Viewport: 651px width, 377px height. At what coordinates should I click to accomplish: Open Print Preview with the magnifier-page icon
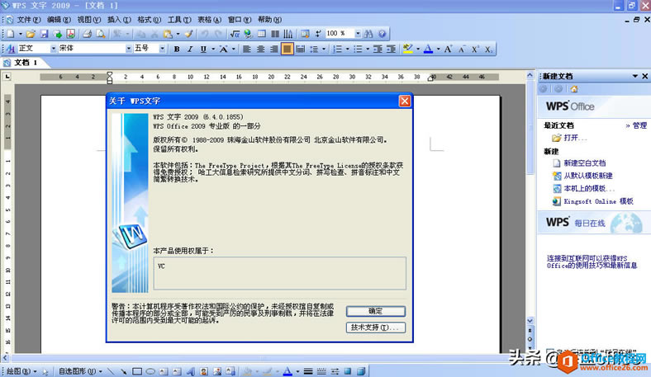(101, 34)
